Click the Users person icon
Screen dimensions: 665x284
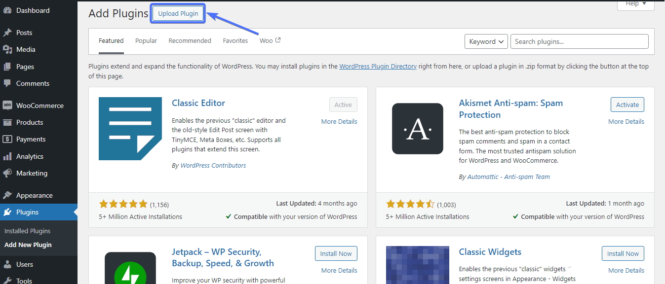[x=7, y=264]
